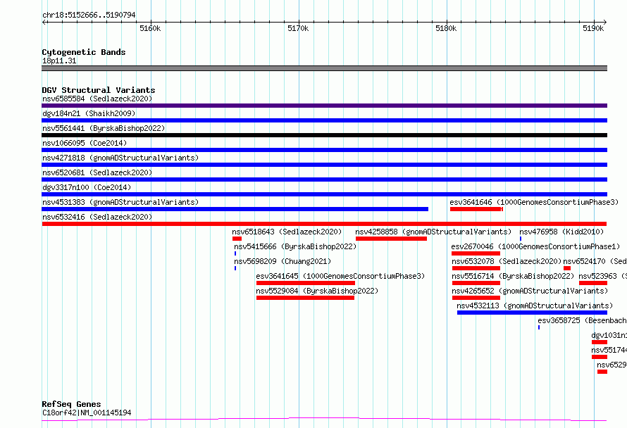Open esv3658725 (Besenbach) variant label
Image resolution: width=627 pixels, height=428 pixels.
(x=582, y=320)
